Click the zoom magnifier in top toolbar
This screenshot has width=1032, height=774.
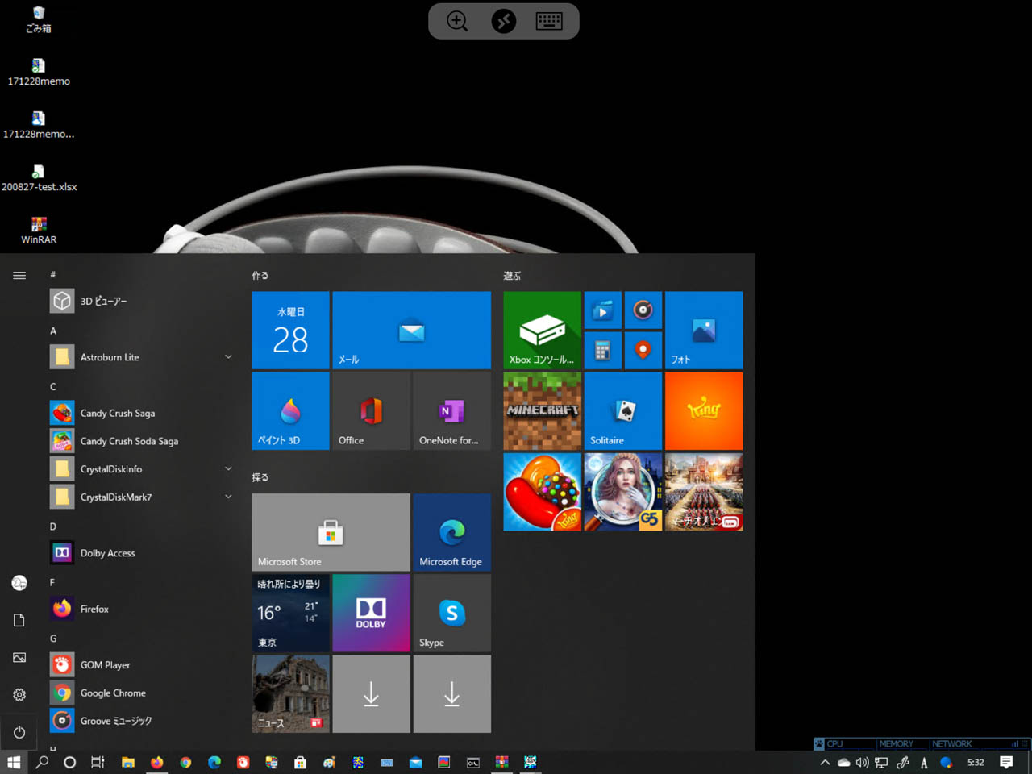pos(457,21)
